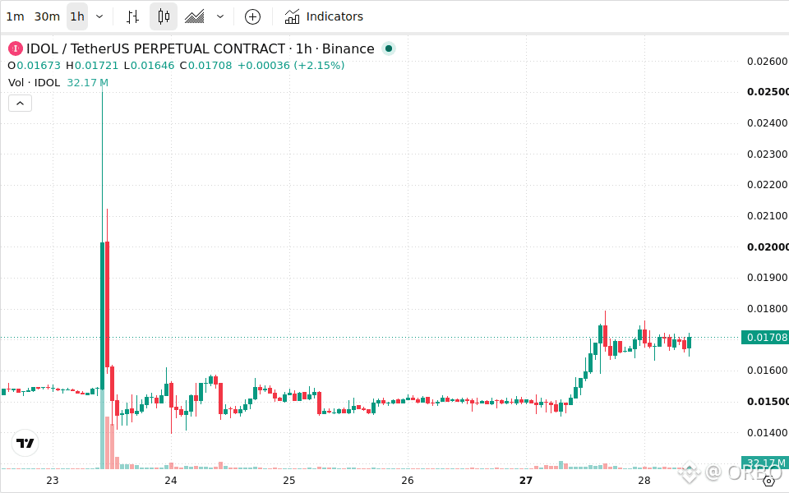Click the 0.02500 price scale label
The width and height of the screenshot is (789, 493).
click(768, 92)
